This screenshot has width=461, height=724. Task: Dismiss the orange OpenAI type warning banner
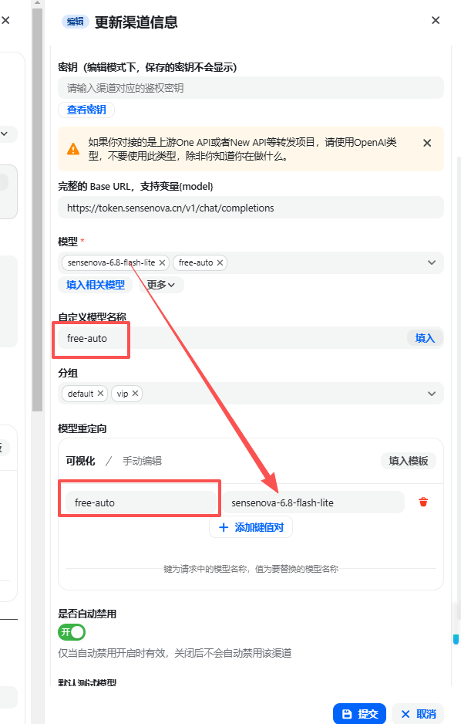tap(427, 143)
